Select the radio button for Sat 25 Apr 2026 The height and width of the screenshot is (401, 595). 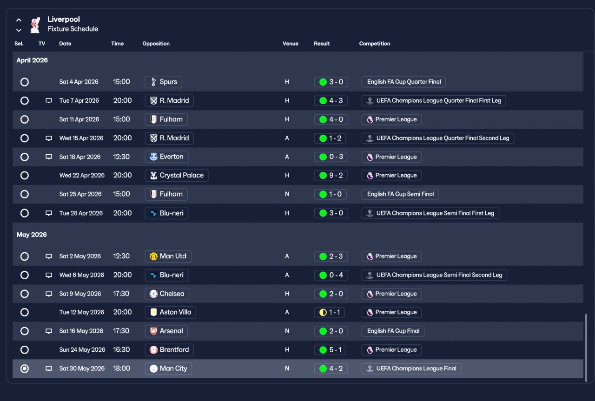tap(25, 194)
